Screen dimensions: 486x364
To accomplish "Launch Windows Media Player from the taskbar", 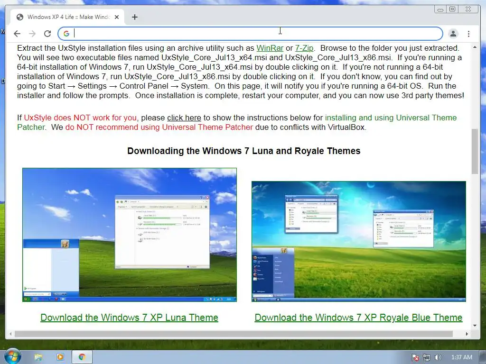I will 60,357.
